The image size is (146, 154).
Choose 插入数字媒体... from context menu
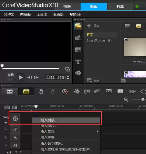[x=66, y=144]
